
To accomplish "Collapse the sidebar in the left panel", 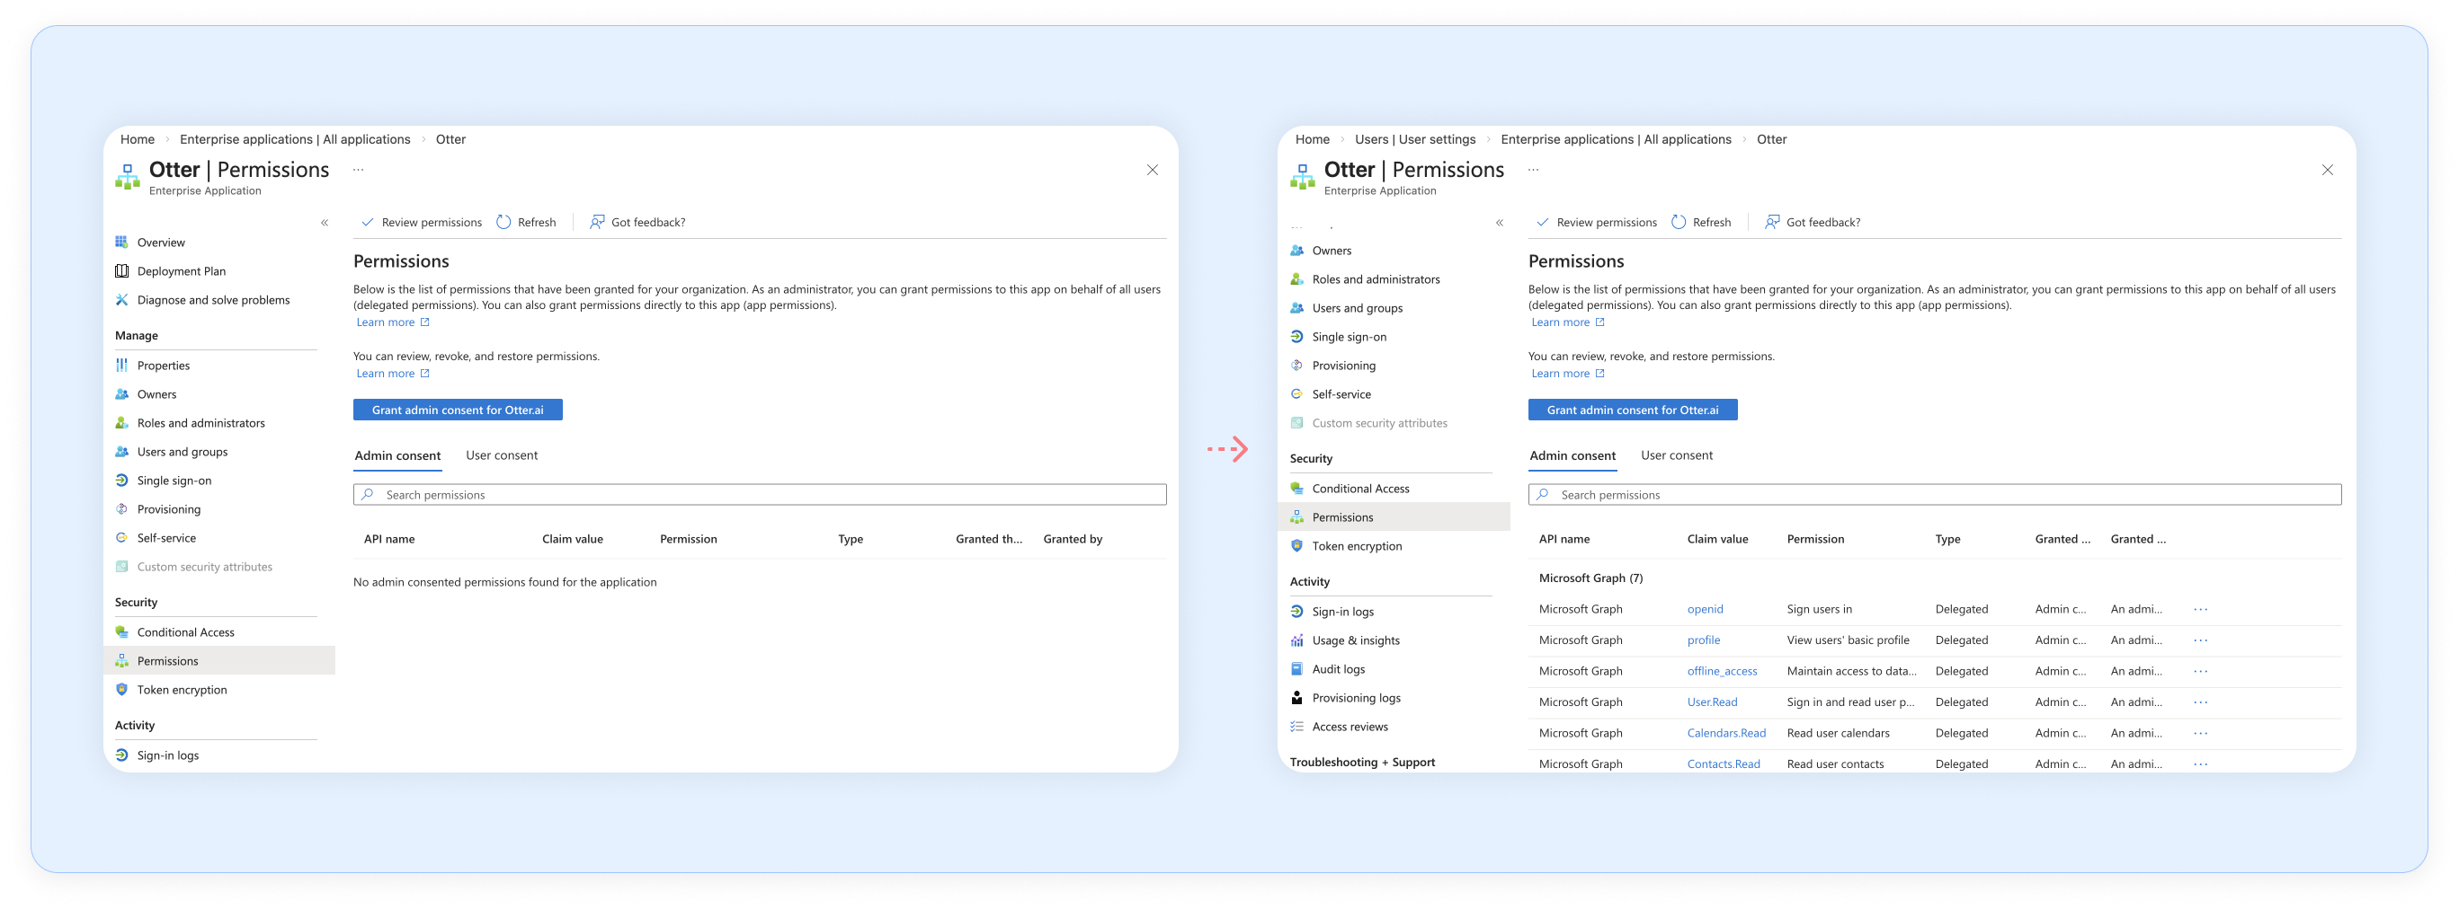I will tap(325, 222).
